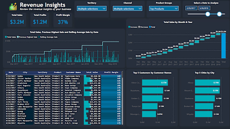The height and width of the screenshot is (129, 230).
Task: Click table cell 'Topiczoom Corp'
Action: pyautogui.click(x=72, y=76)
